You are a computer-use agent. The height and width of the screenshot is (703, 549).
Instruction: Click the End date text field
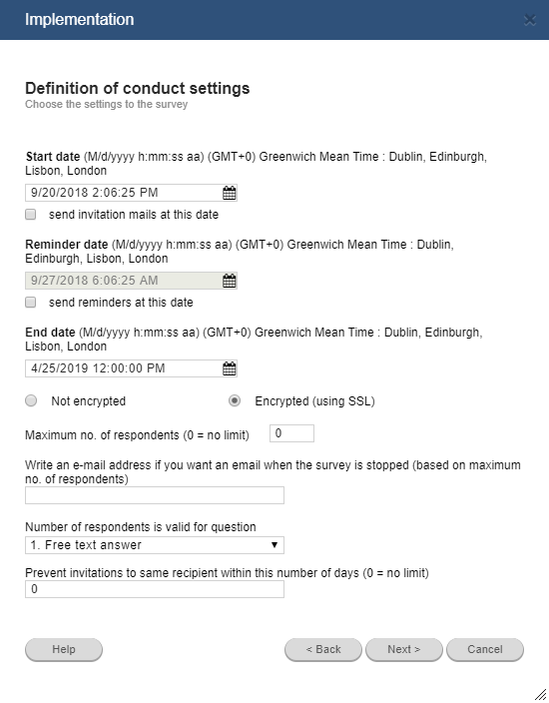123,368
